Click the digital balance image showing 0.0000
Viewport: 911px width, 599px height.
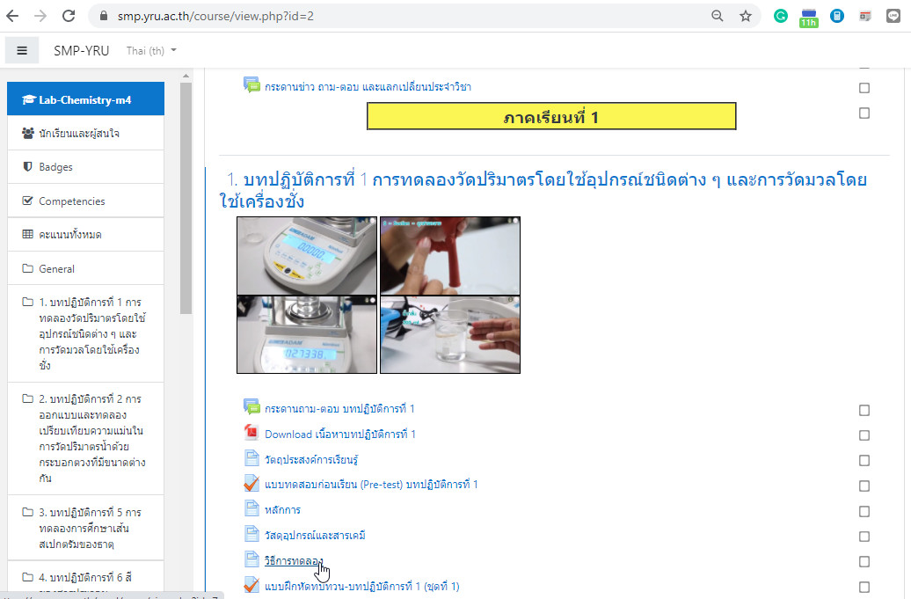click(x=307, y=256)
